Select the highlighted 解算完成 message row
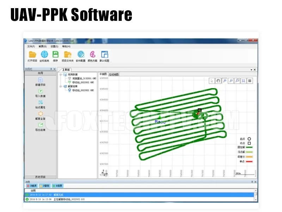282x212 pixels. click(x=139, y=195)
